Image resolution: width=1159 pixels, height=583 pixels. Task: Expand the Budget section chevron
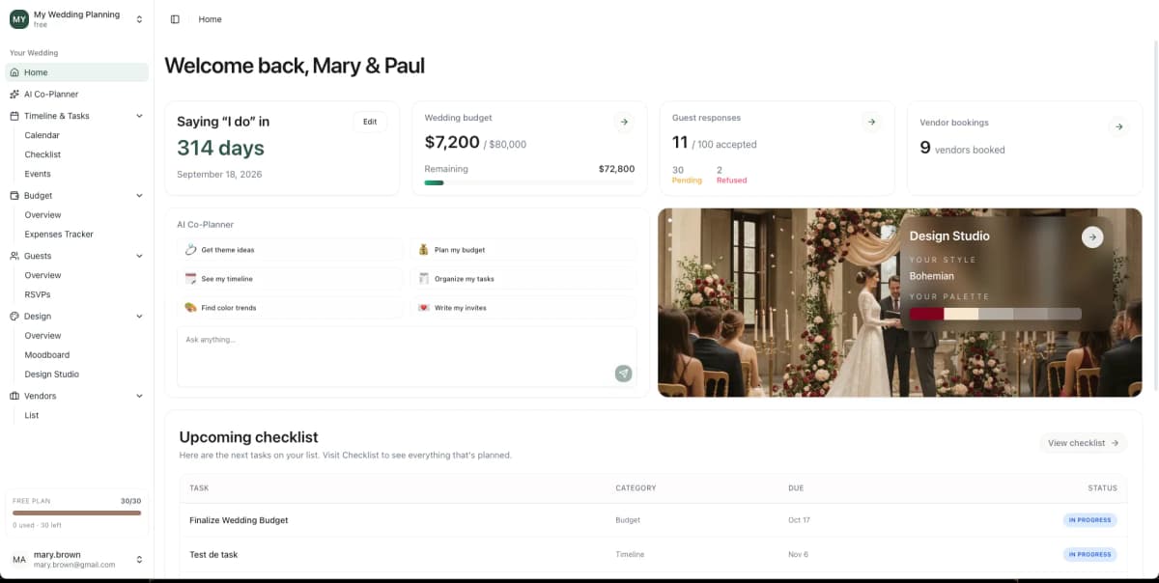138,195
